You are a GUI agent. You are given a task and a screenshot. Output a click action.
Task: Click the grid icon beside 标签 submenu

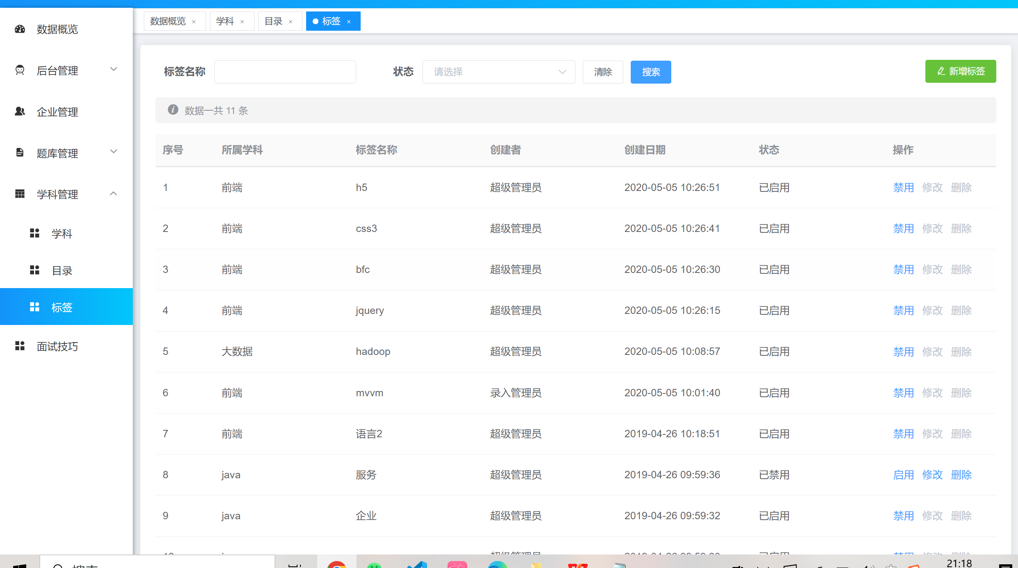point(34,307)
